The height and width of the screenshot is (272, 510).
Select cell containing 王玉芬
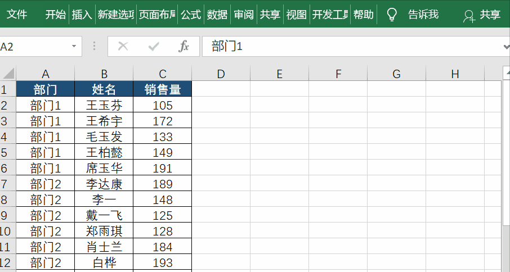pos(104,105)
